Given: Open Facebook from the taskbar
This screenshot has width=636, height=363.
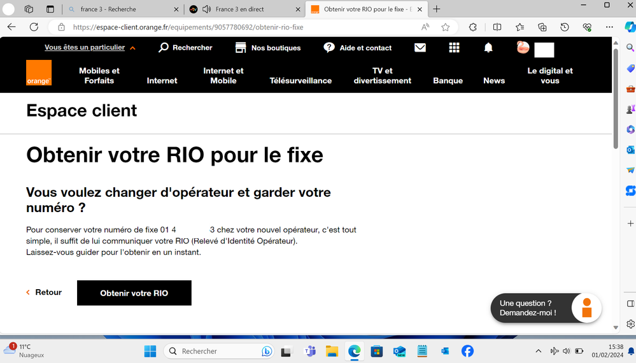Looking at the screenshot, I should [467, 352].
